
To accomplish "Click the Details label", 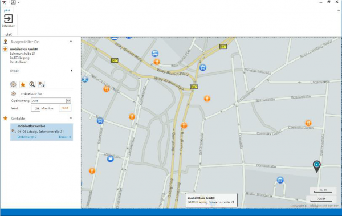I will [x=15, y=71].
